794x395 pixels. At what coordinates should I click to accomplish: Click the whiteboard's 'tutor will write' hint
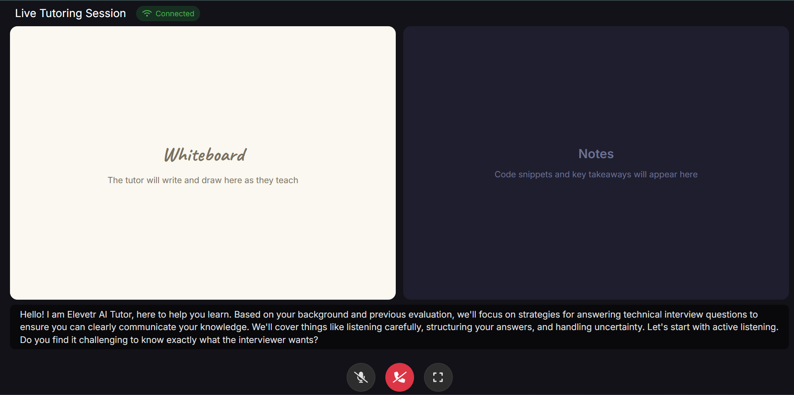pos(203,180)
